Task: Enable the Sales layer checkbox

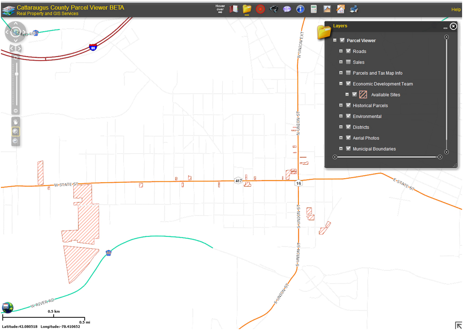Action: coord(348,62)
